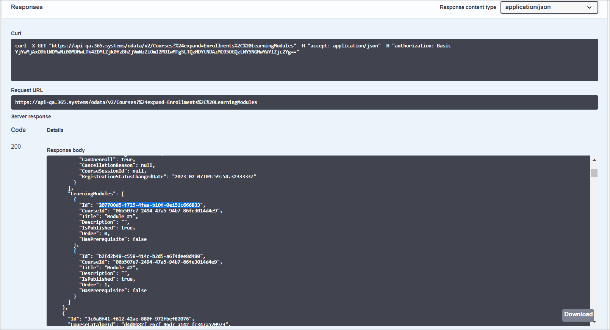Click the response body scrollbar down arrow

594,322
